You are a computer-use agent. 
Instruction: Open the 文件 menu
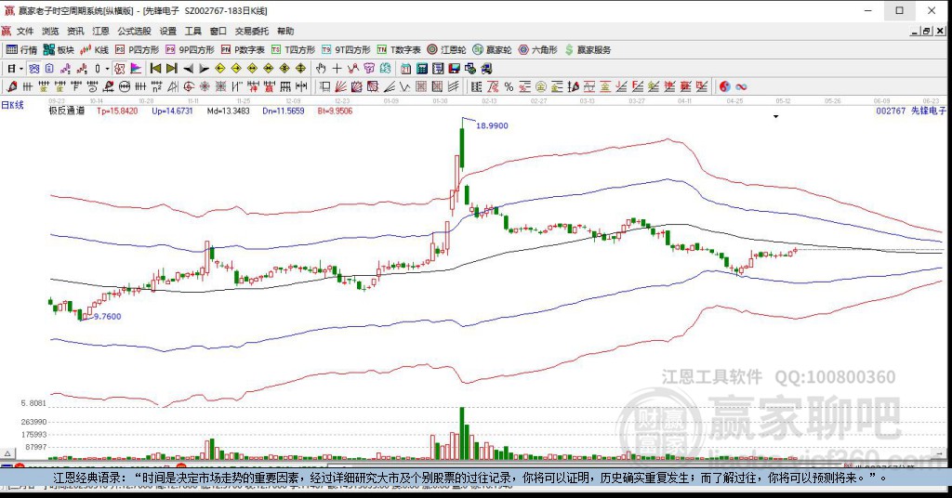25,31
